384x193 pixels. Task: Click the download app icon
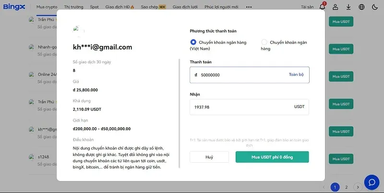click(348, 7)
